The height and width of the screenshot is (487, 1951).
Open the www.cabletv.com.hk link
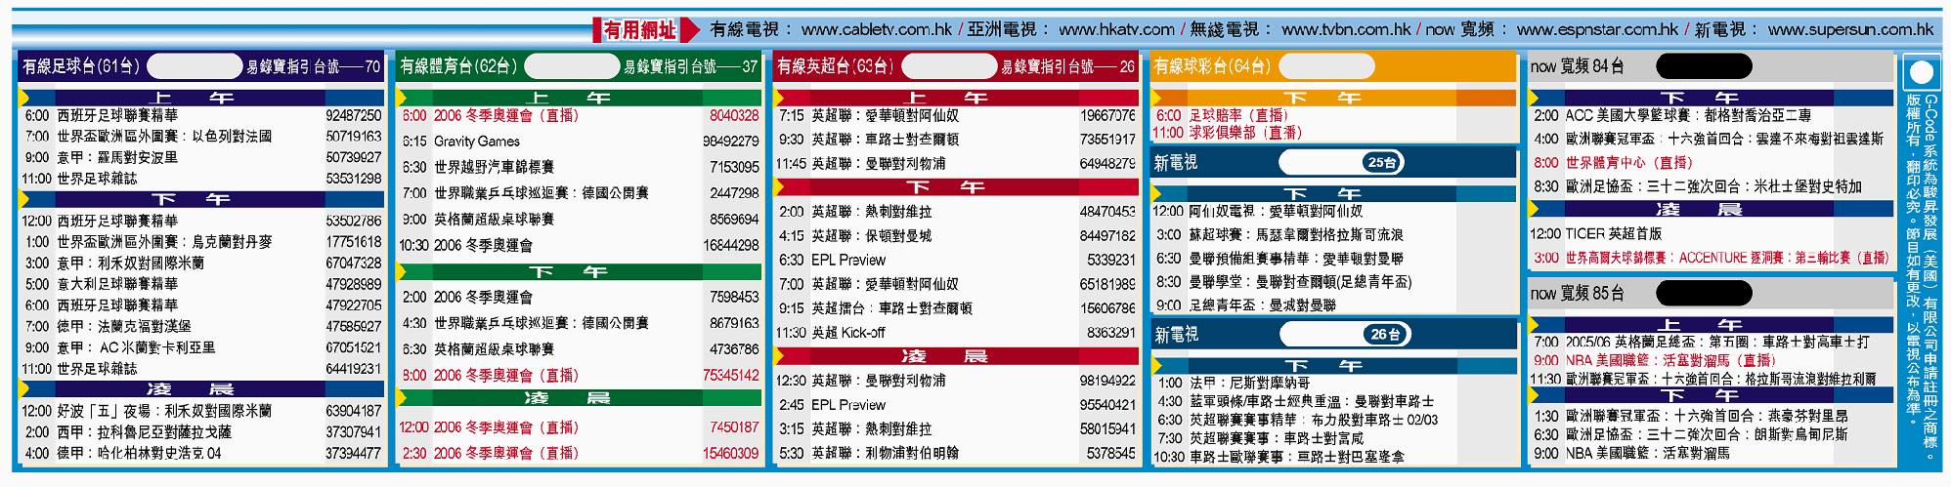876,30
